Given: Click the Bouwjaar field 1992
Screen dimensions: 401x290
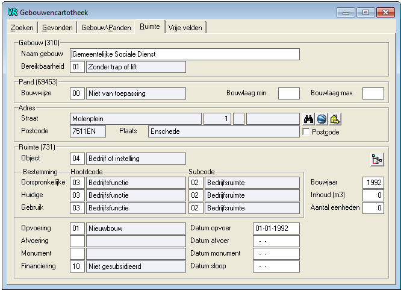Looking at the screenshot, I should click(373, 183).
